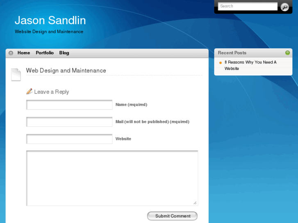Click inside the comment text area
298x223 pixels.
point(112,178)
